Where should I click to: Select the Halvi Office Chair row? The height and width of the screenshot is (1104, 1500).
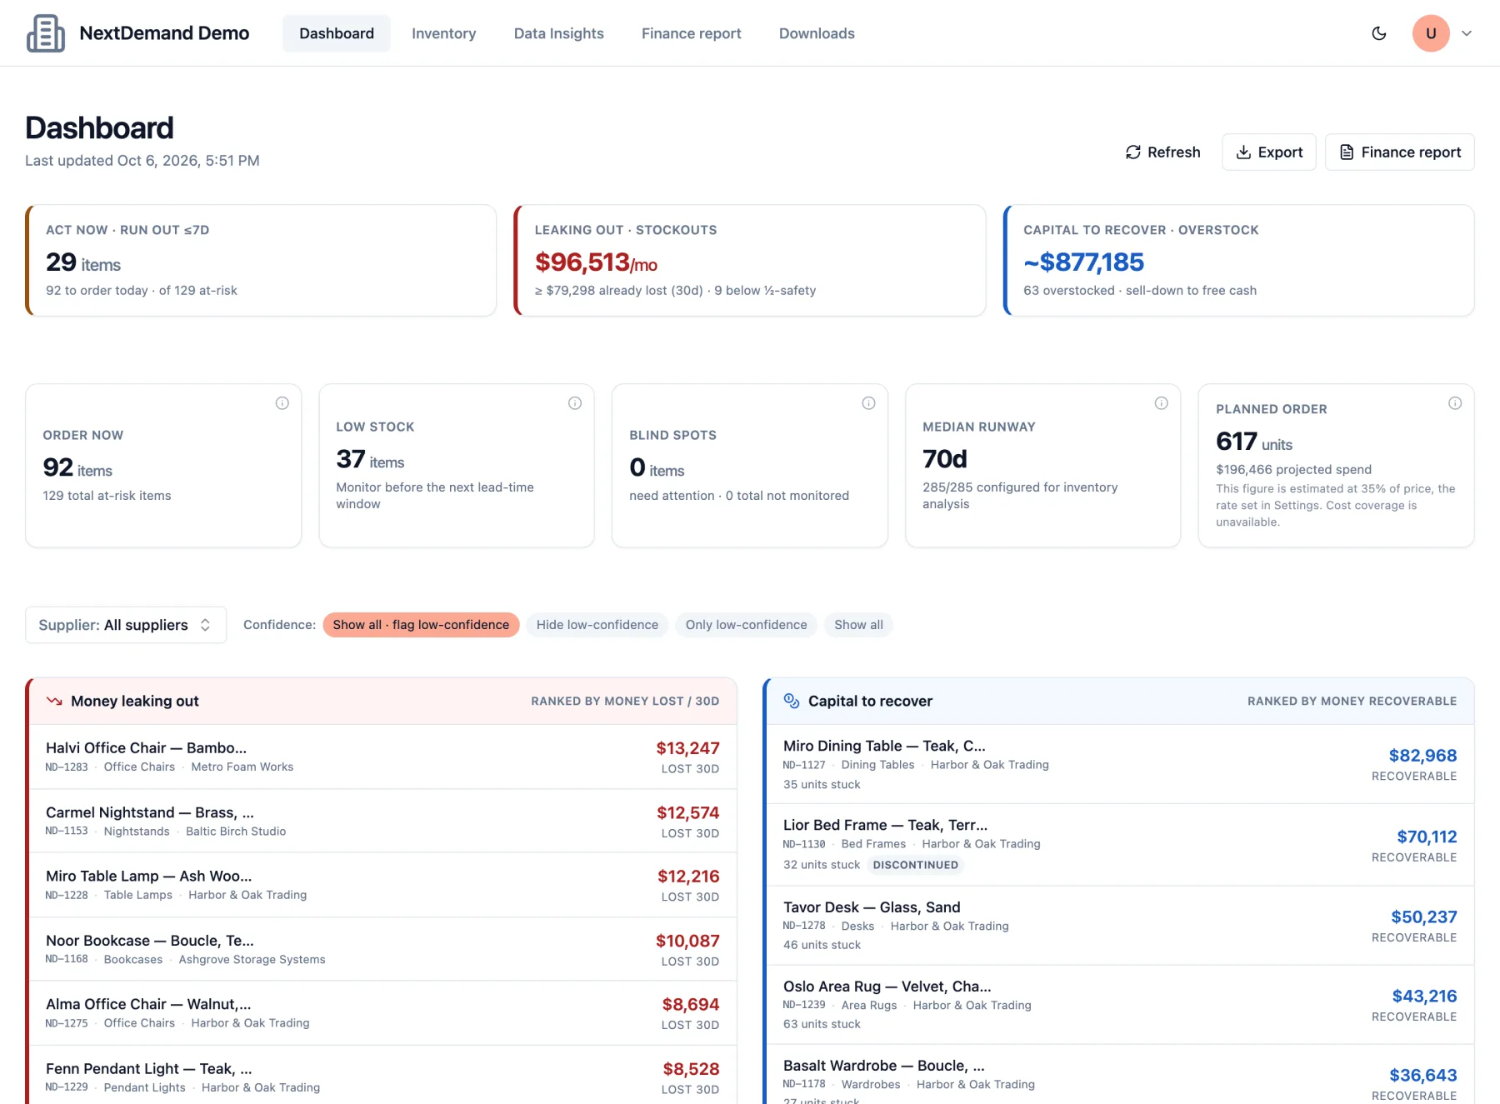[x=383, y=757]
